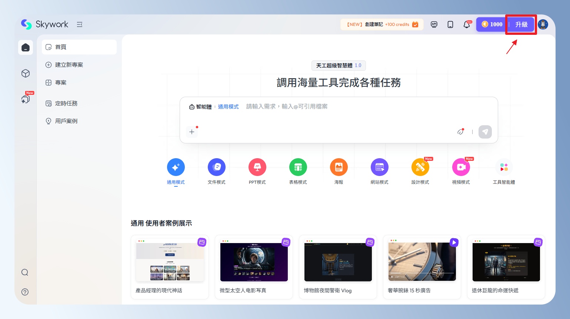The height and width of the screenshot is (319, 570).
Task: Go to 用戶案例 in the sidebar
Action: pyautogui.click(x=66, y=121)
